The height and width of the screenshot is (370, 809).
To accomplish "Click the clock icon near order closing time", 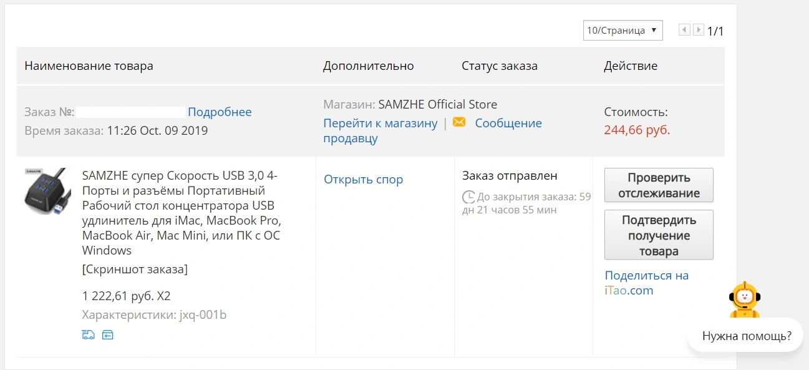I will 468,197.
